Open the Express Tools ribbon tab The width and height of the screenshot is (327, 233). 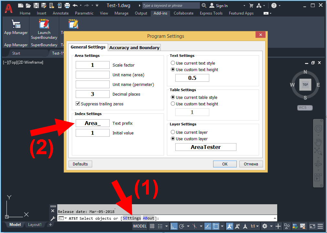point(211,13)
